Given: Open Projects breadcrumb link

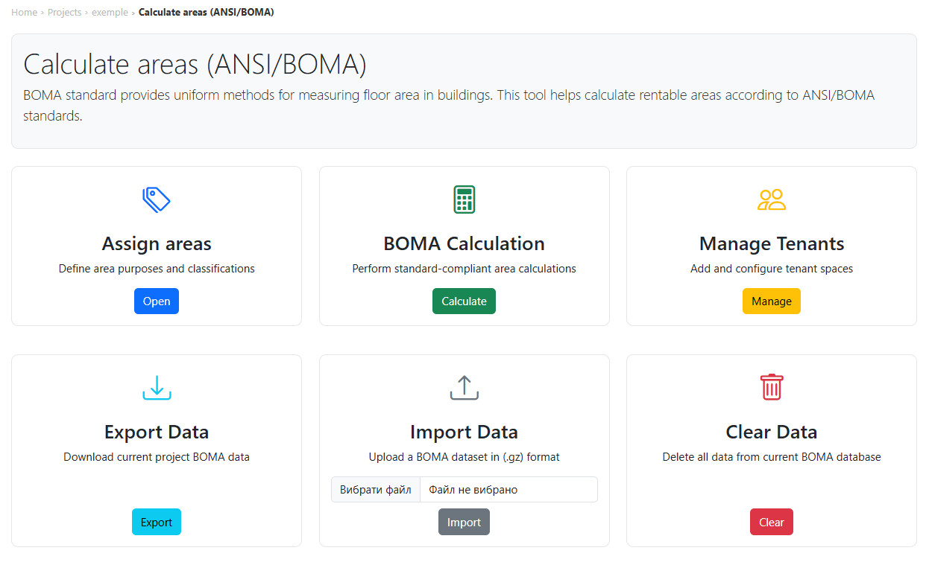Looking at the screenshot, I should coord(65,13).
